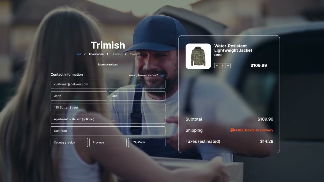Click the delivery truck icon beside FREE NextDay
Screen dimensions: 324x182
[x=233, y=130]
